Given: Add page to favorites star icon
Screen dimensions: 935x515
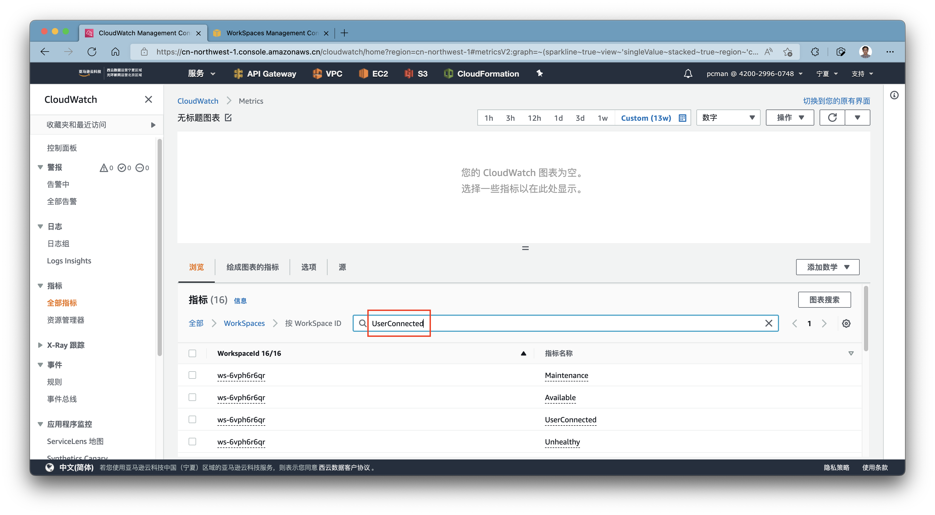Looking at the screenshot, I should point(788,52).
